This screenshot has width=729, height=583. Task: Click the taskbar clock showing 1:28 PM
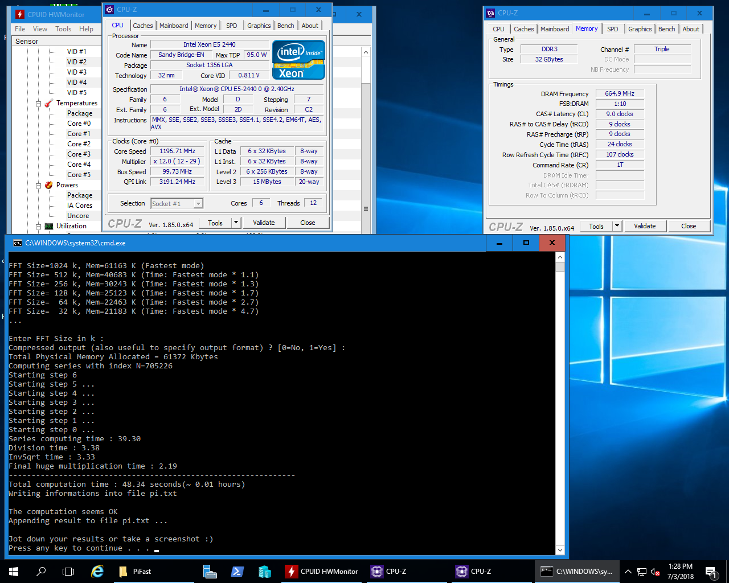681,571
